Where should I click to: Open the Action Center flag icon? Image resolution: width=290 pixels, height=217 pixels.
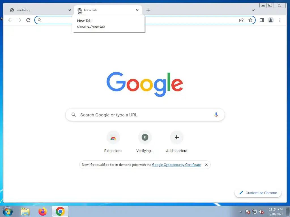248,212
